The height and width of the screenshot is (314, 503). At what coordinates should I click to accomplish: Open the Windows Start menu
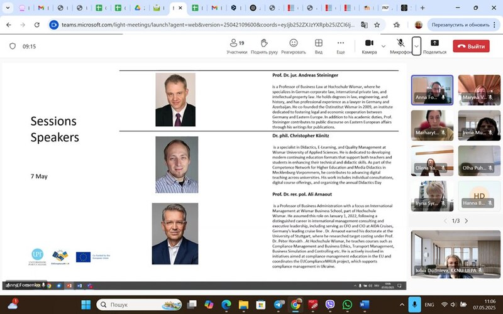point(86,305)
